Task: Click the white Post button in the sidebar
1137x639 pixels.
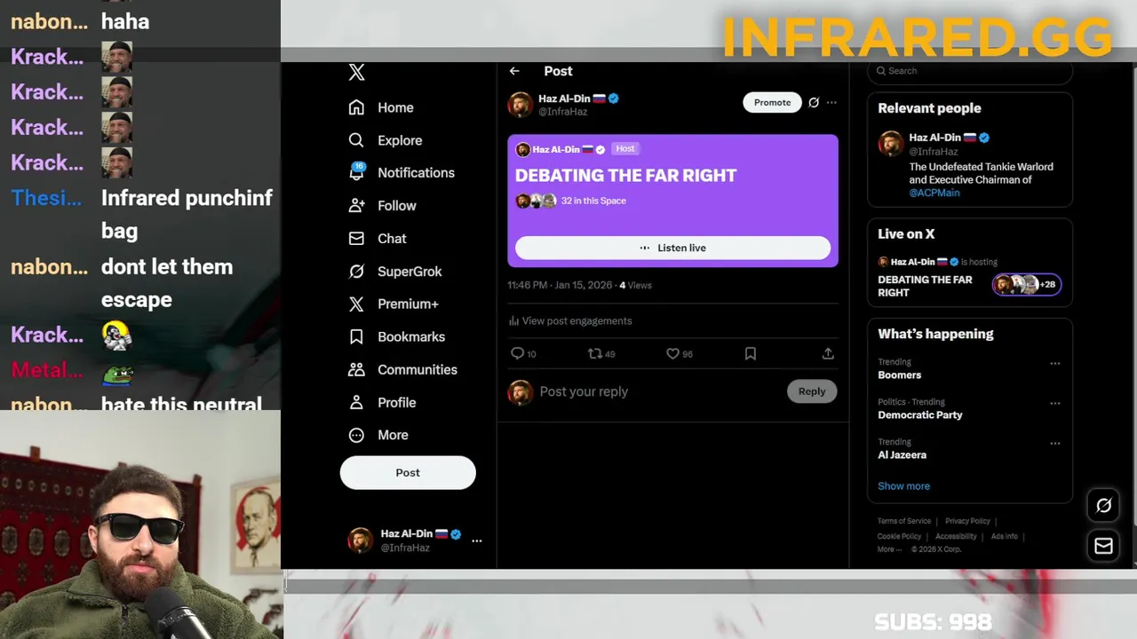Action: [408, 473]
